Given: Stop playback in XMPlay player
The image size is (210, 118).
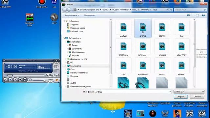Looking at the screenshot, I should [20, 79].
